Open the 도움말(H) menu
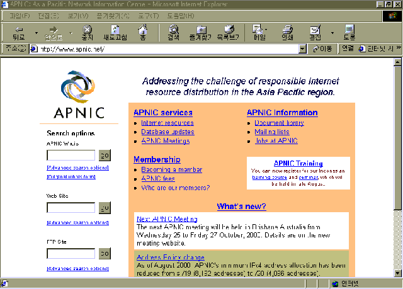403x289 pixels. coord(181,16)
